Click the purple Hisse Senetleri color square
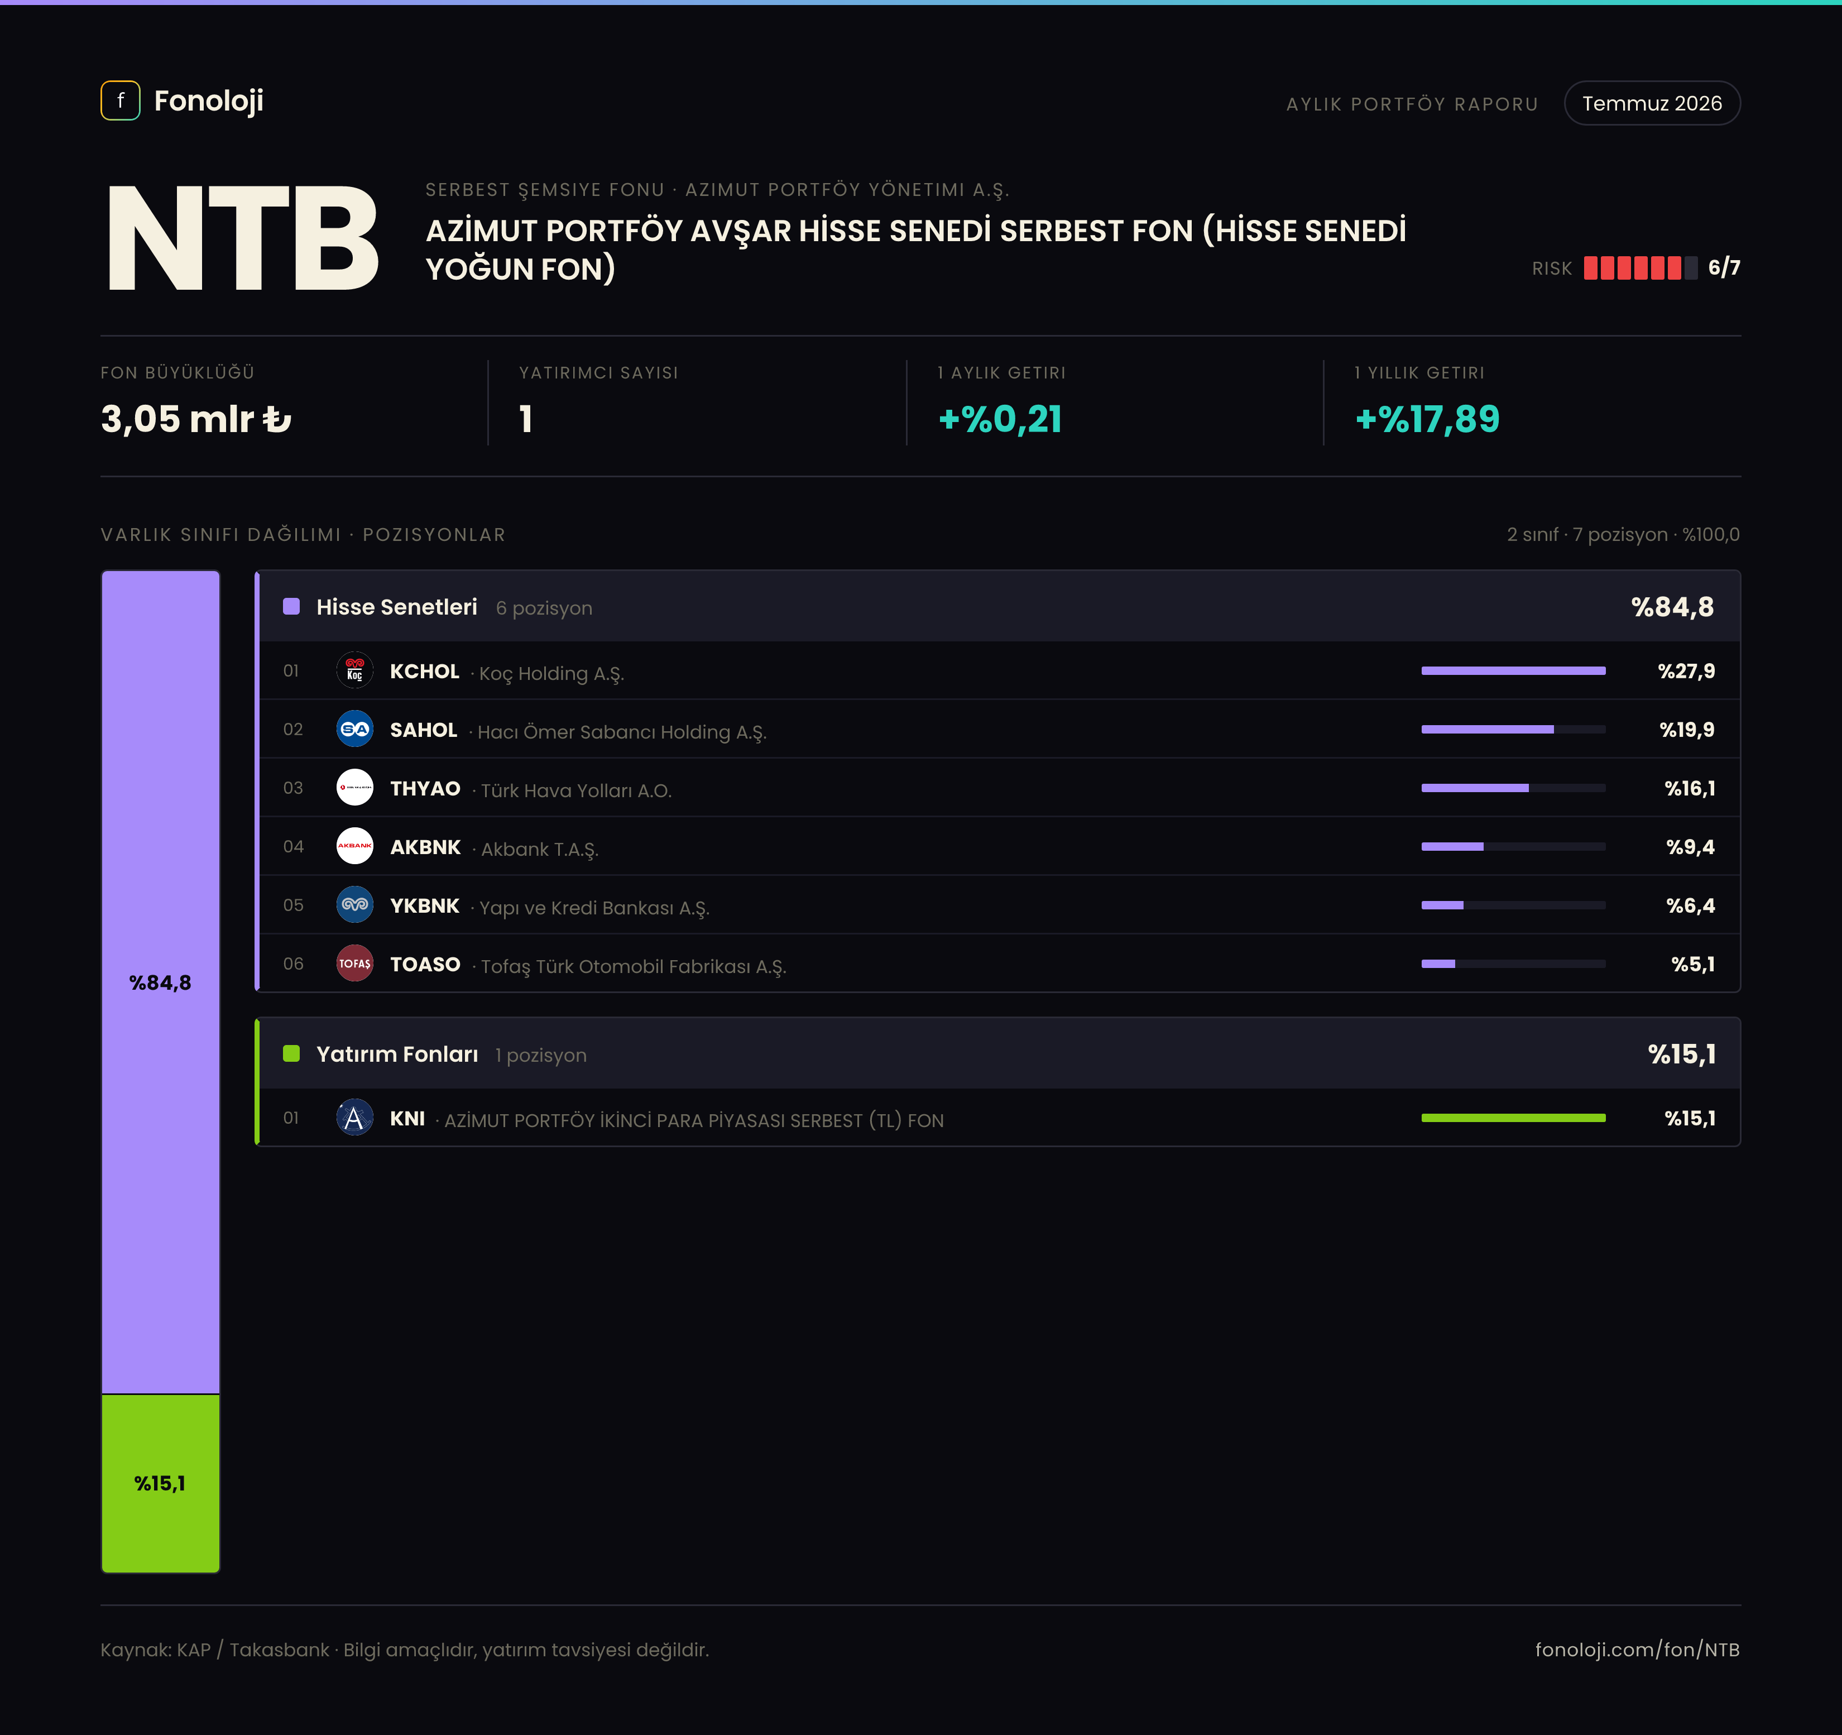The width and height of the screenshot is (1842, 1735). (291, 606)
